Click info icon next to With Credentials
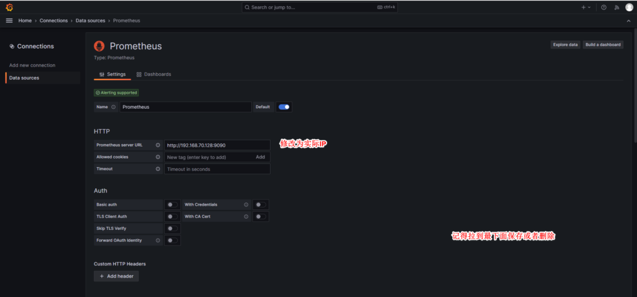Viewport: 637px width, 297px height. click(246, 204)
